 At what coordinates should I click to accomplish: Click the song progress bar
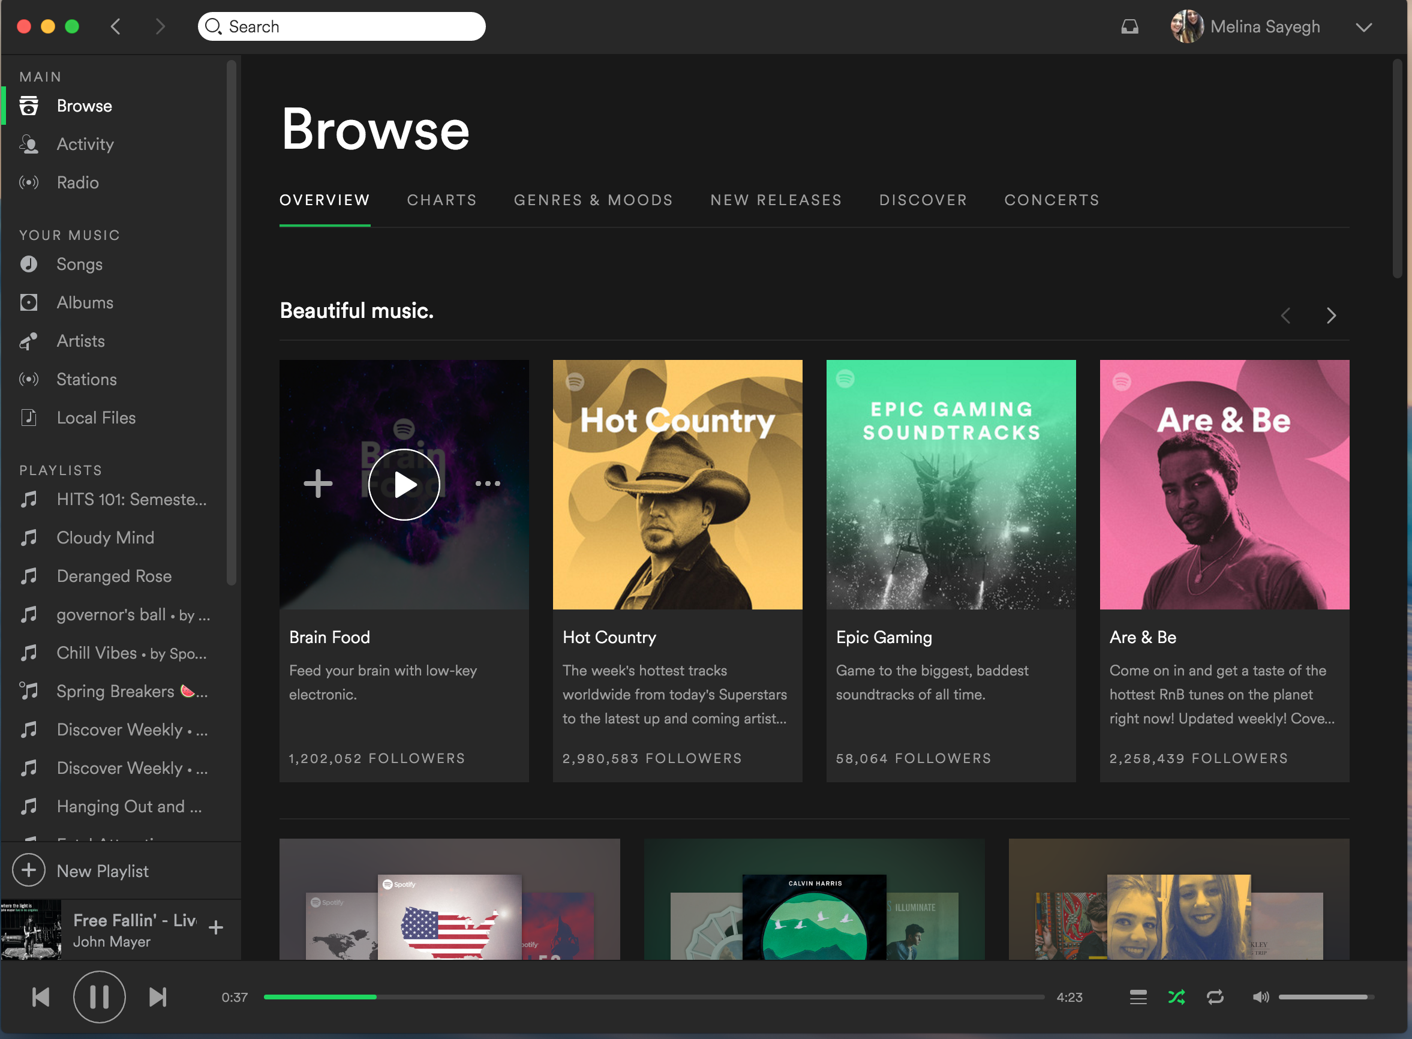pos(654,997)
